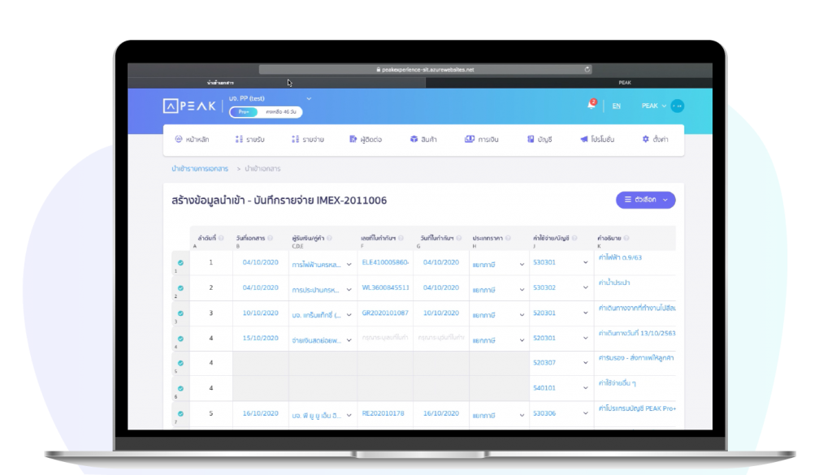Viewport: 832px width, 475px height.
Task: Toggle the check mark on row 3
Action: point(180,313)
